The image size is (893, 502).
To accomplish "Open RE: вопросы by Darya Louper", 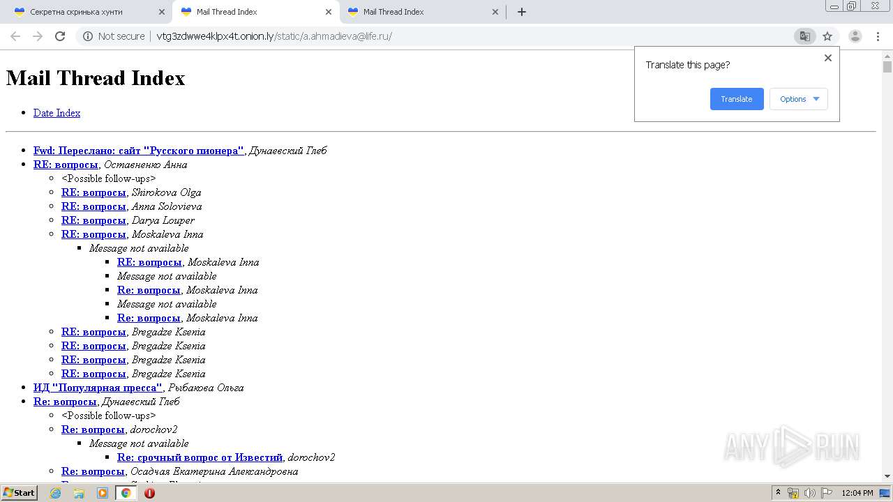I will click(x=93, y=220).
